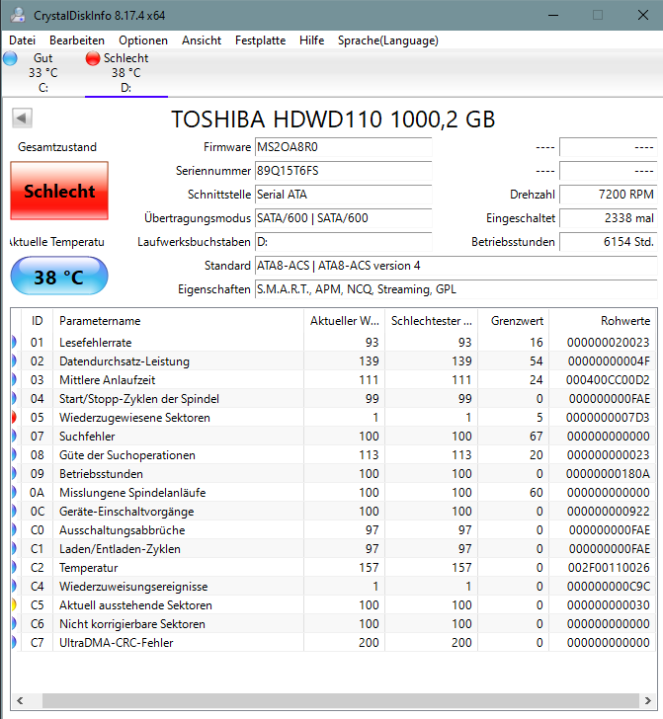Go to previous disk with left arrow button

coord(22,119)
